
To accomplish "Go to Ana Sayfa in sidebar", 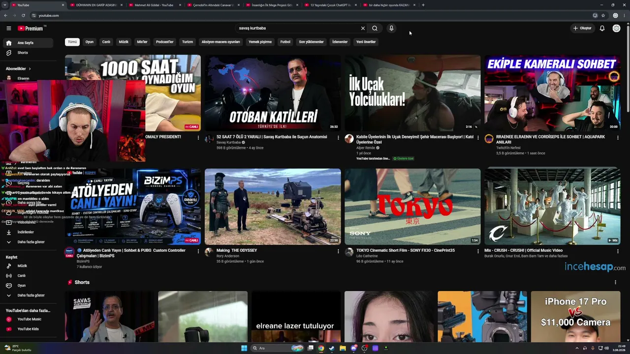I will pos(29,43).
